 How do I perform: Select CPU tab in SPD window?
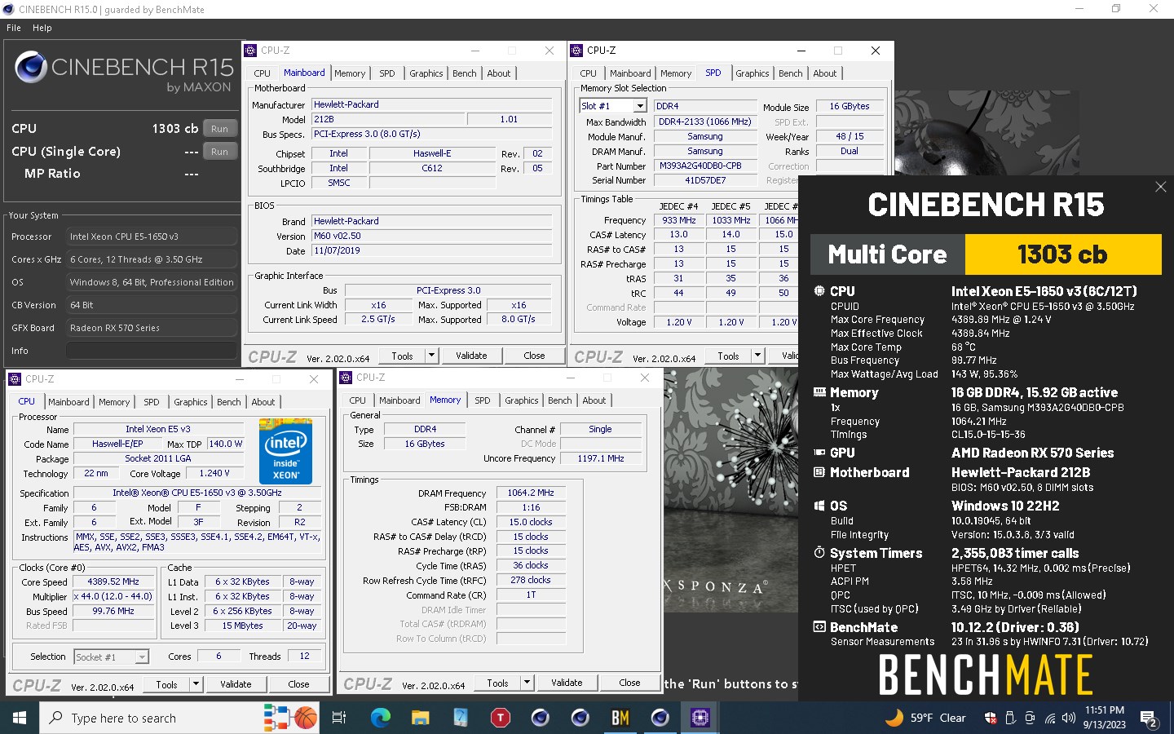pos(588,73)
